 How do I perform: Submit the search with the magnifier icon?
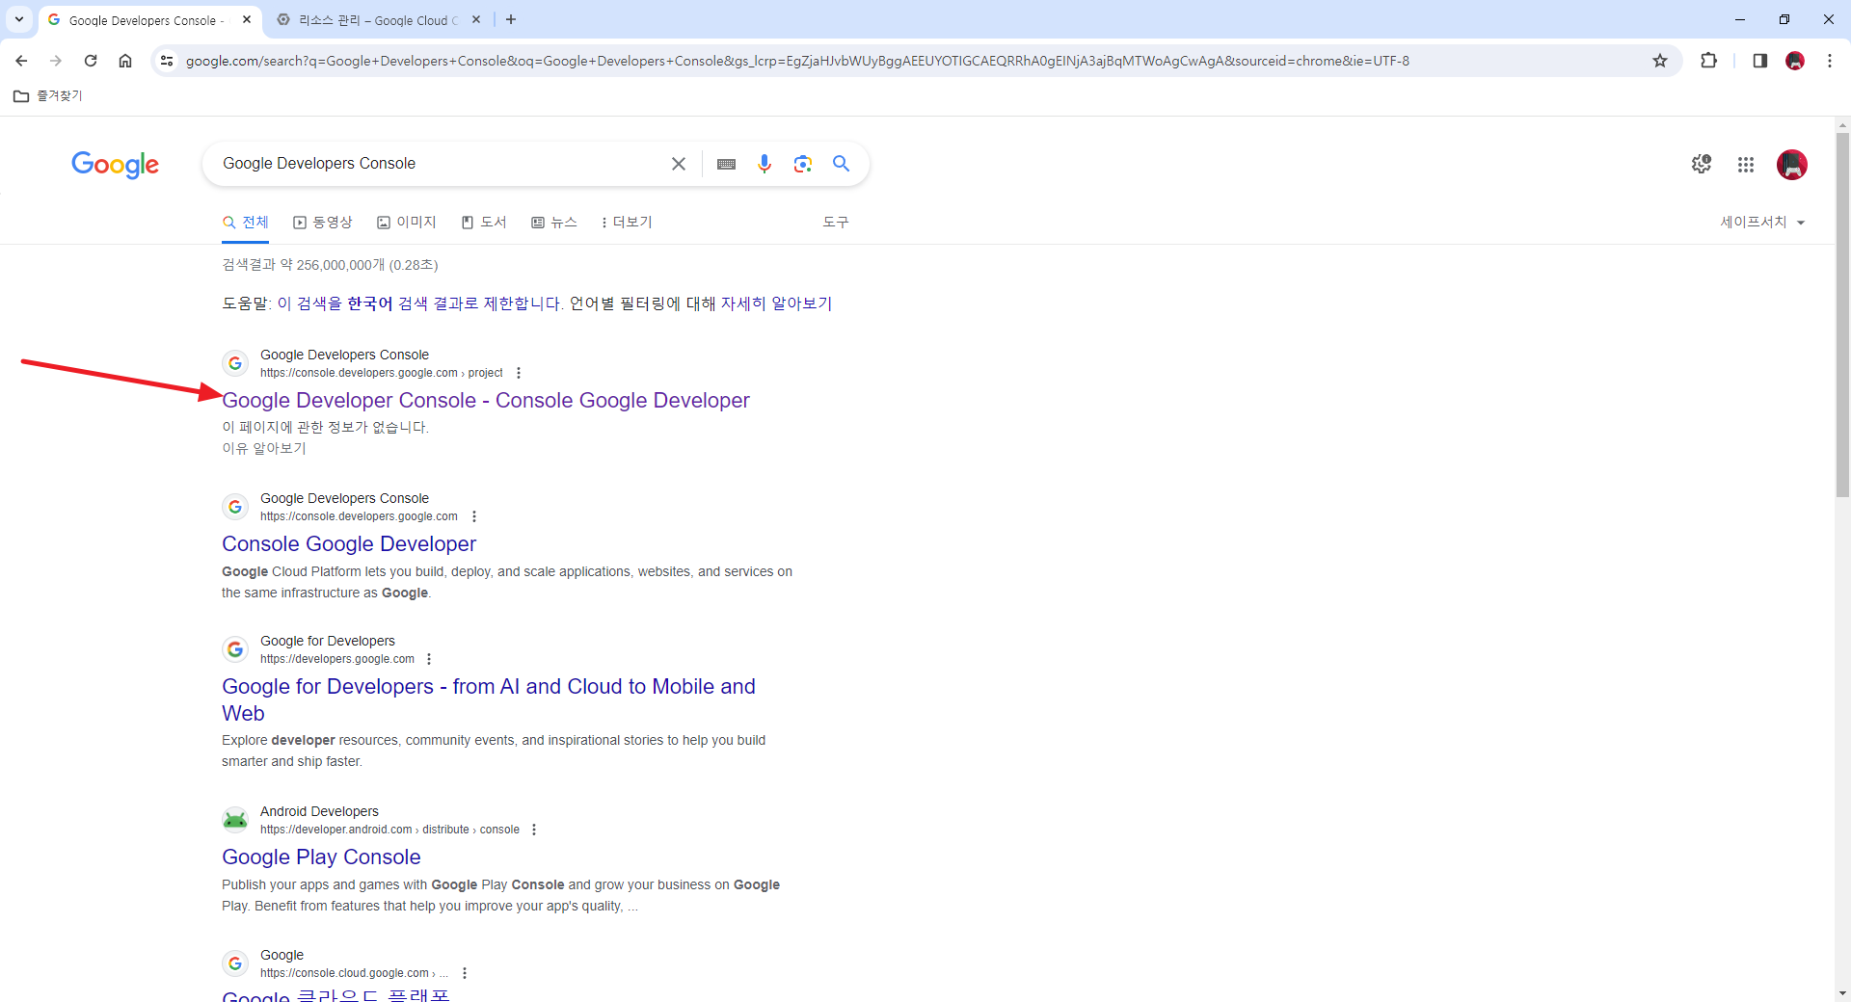841,164
